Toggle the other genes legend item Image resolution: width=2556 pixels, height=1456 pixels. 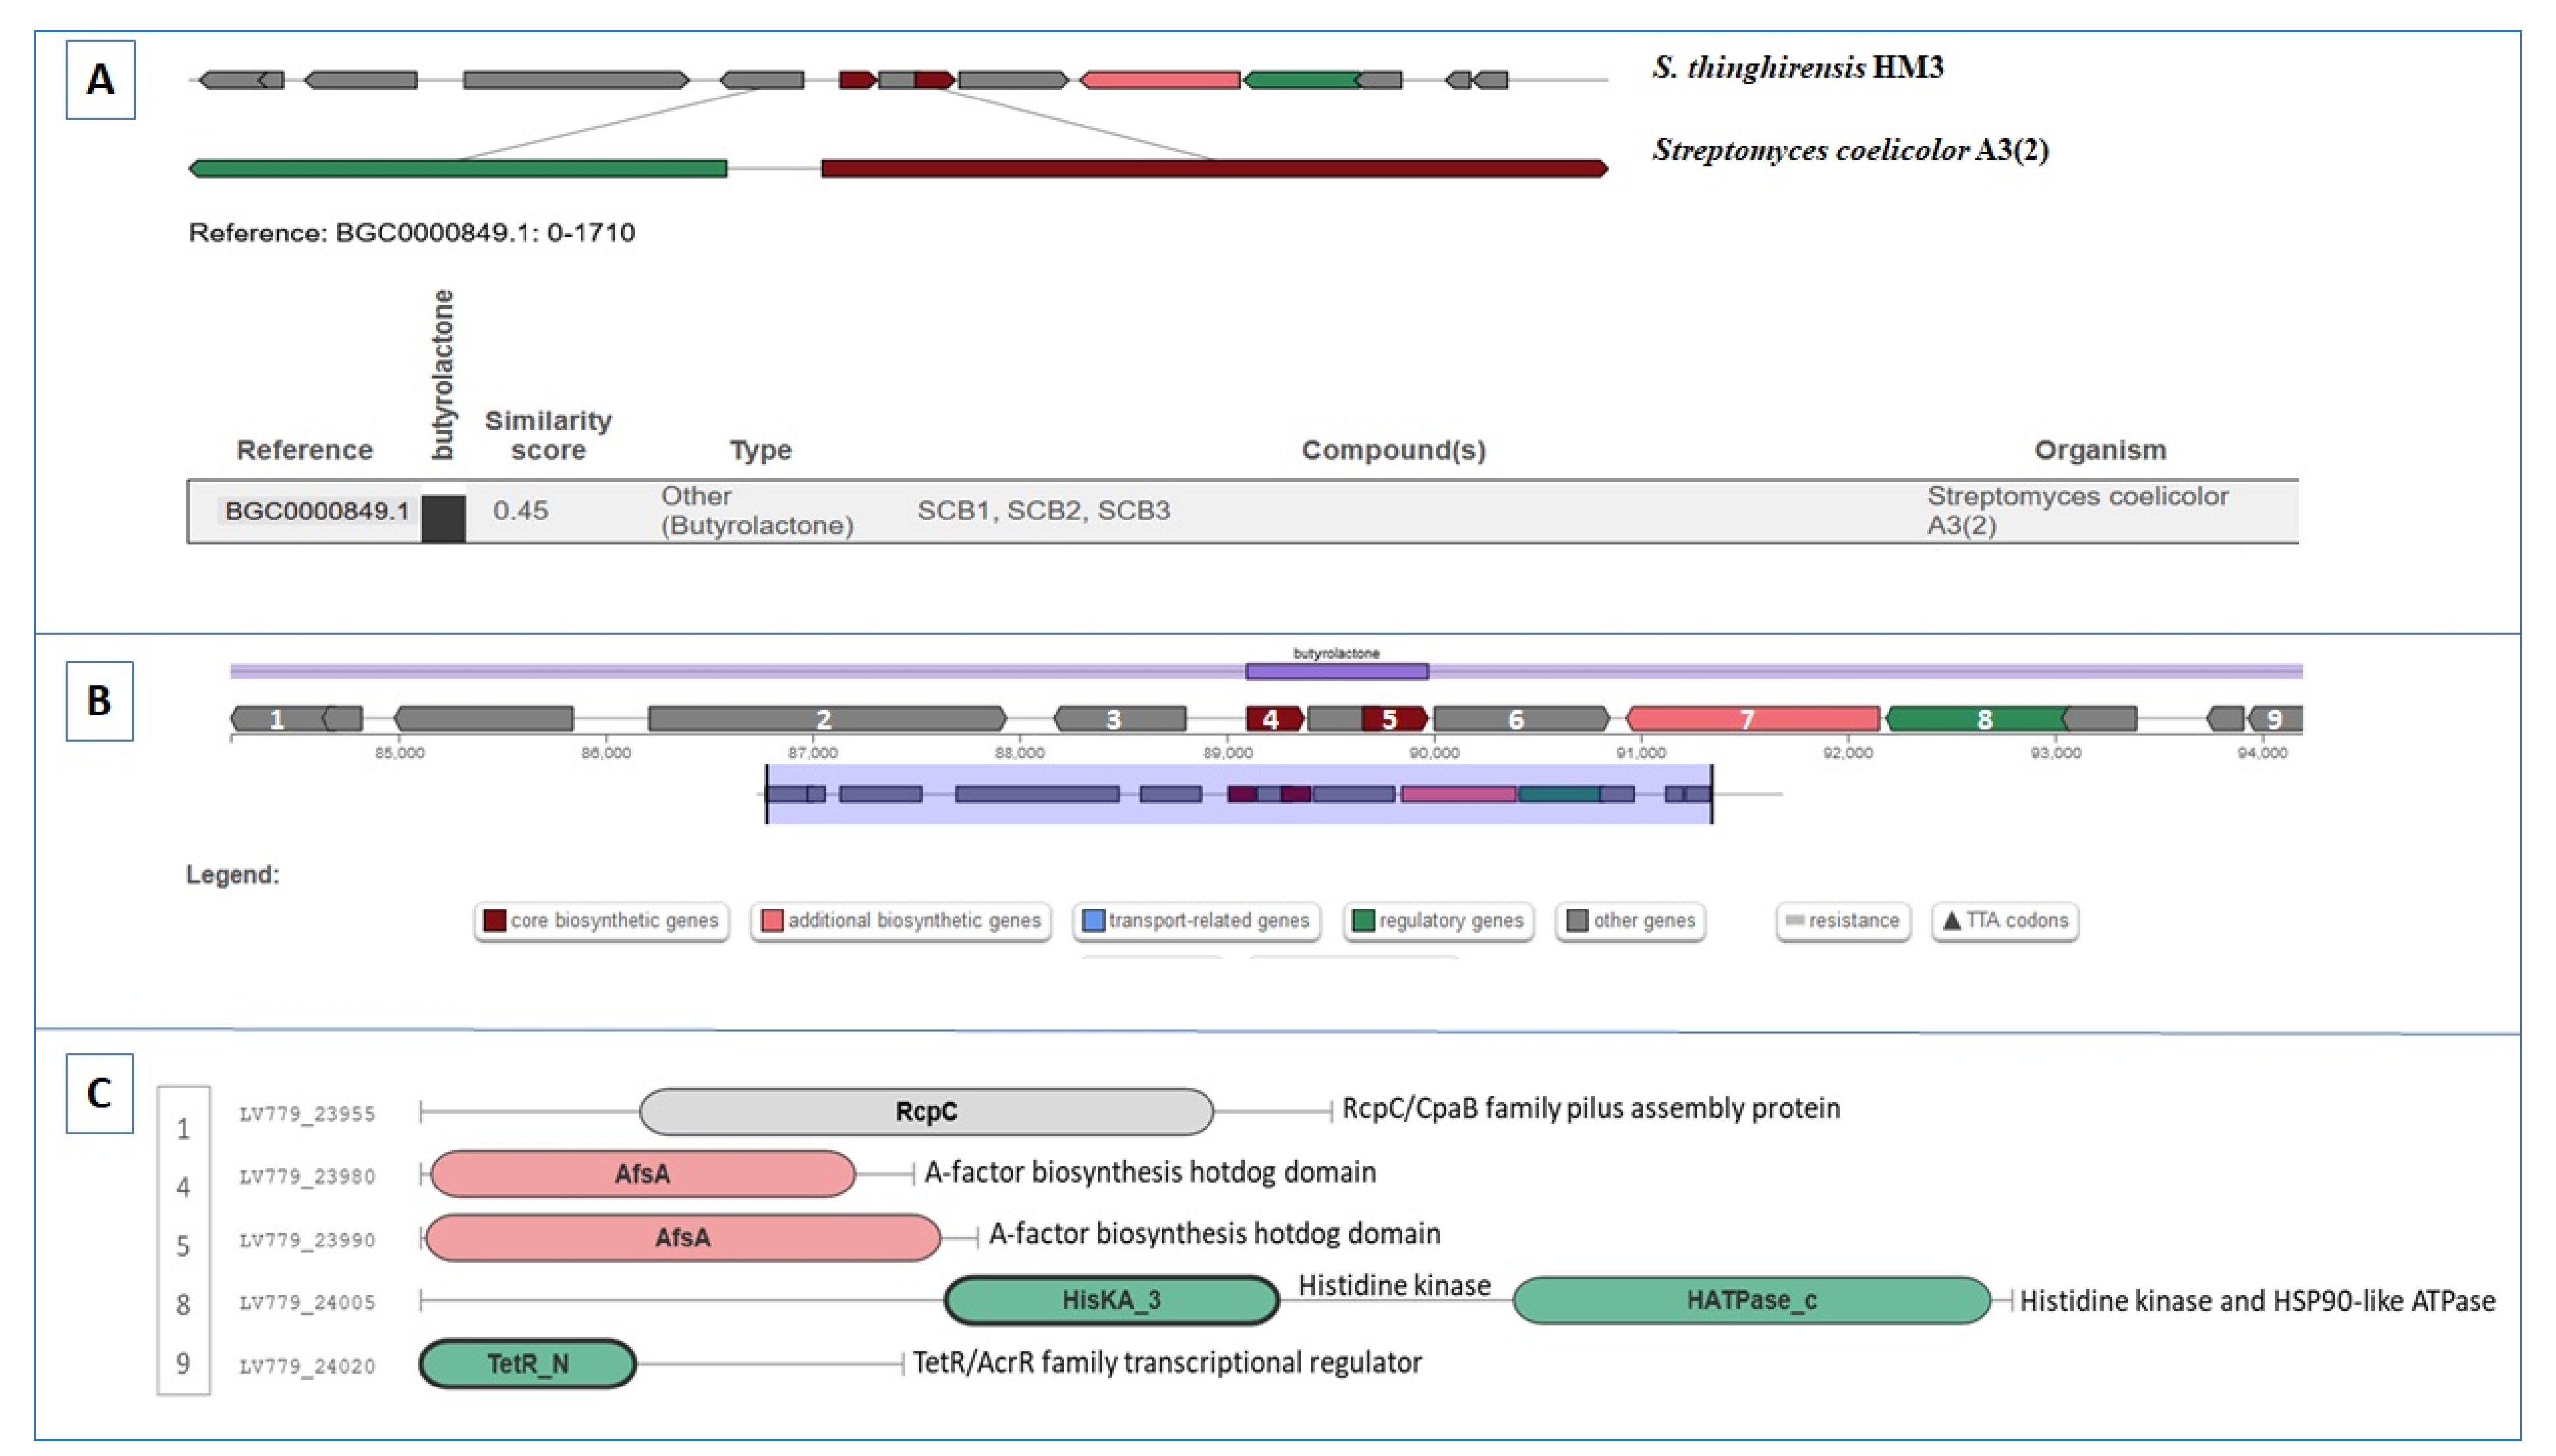click(x=1631, y=920)
